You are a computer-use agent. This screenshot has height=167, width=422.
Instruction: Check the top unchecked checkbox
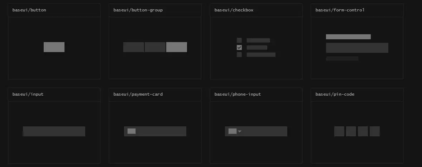click(239, 40)
